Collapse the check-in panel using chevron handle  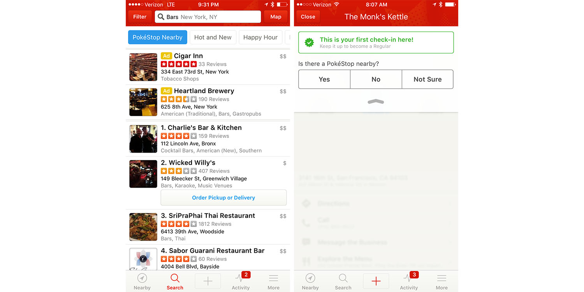(x=376, y=102)
